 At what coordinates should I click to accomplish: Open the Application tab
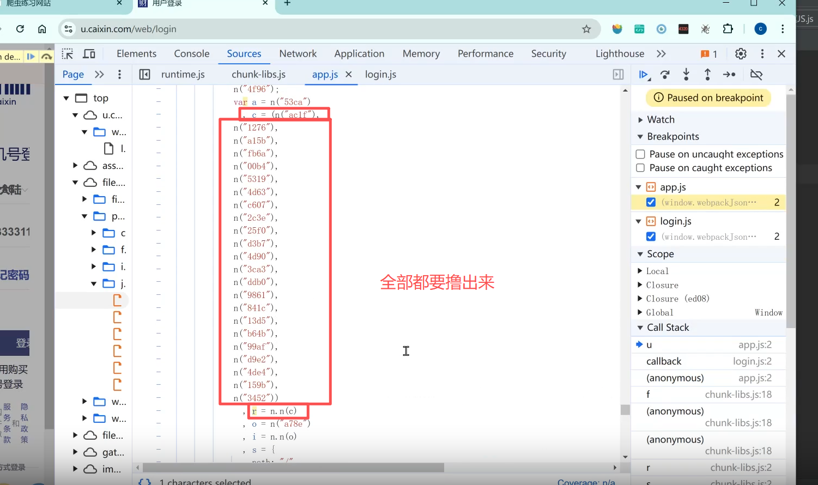[359, 53]
